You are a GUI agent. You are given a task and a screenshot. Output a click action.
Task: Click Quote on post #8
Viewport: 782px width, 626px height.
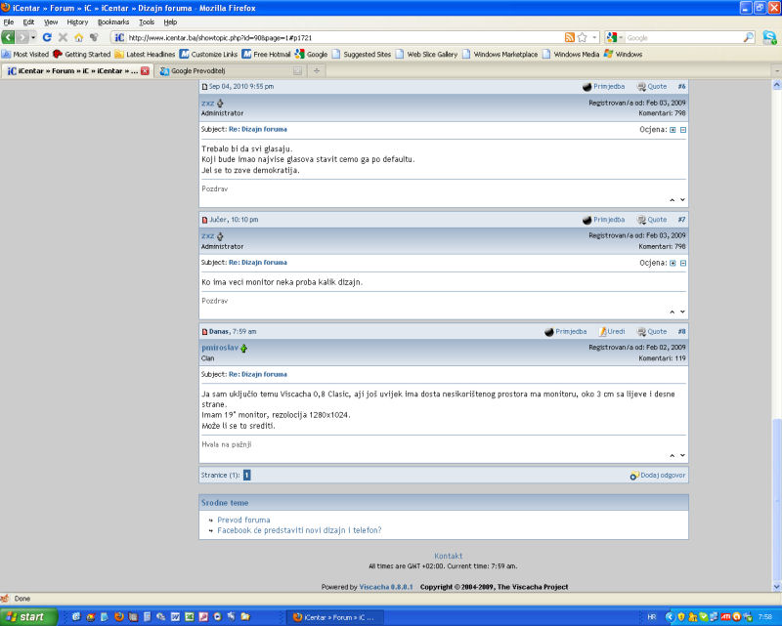[x=652, y=332]
